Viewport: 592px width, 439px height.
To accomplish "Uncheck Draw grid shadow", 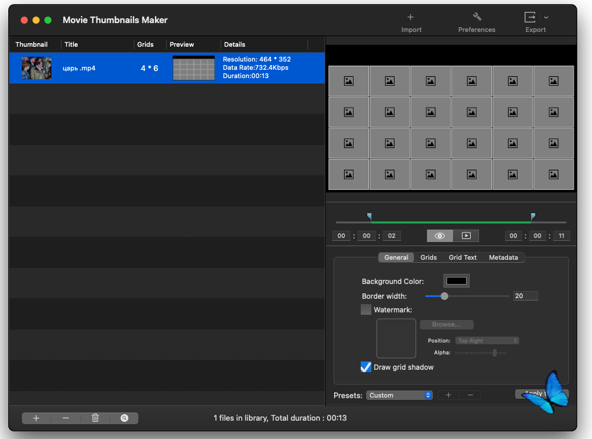I will (x=366, y=367).
